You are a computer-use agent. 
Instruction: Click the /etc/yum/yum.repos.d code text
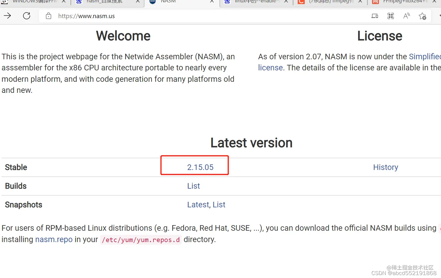coord(141,240)
